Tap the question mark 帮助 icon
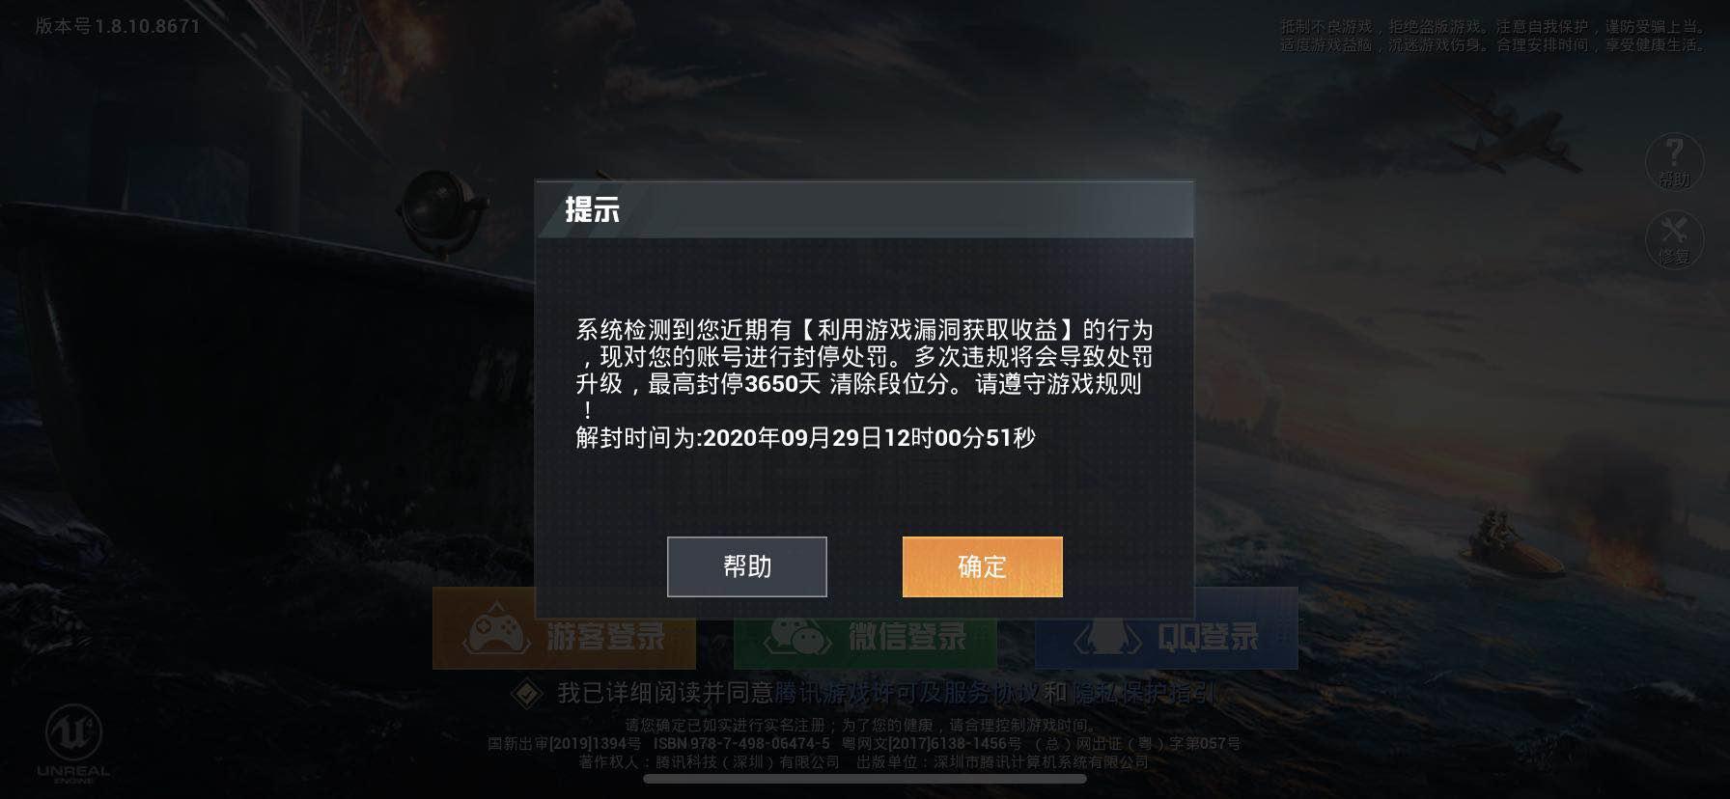This screenshot has height=799, width=1730. [1674, 159]
